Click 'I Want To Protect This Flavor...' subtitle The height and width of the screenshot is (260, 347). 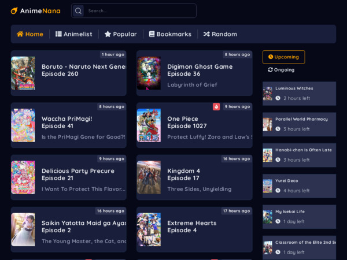pos(83,189)
